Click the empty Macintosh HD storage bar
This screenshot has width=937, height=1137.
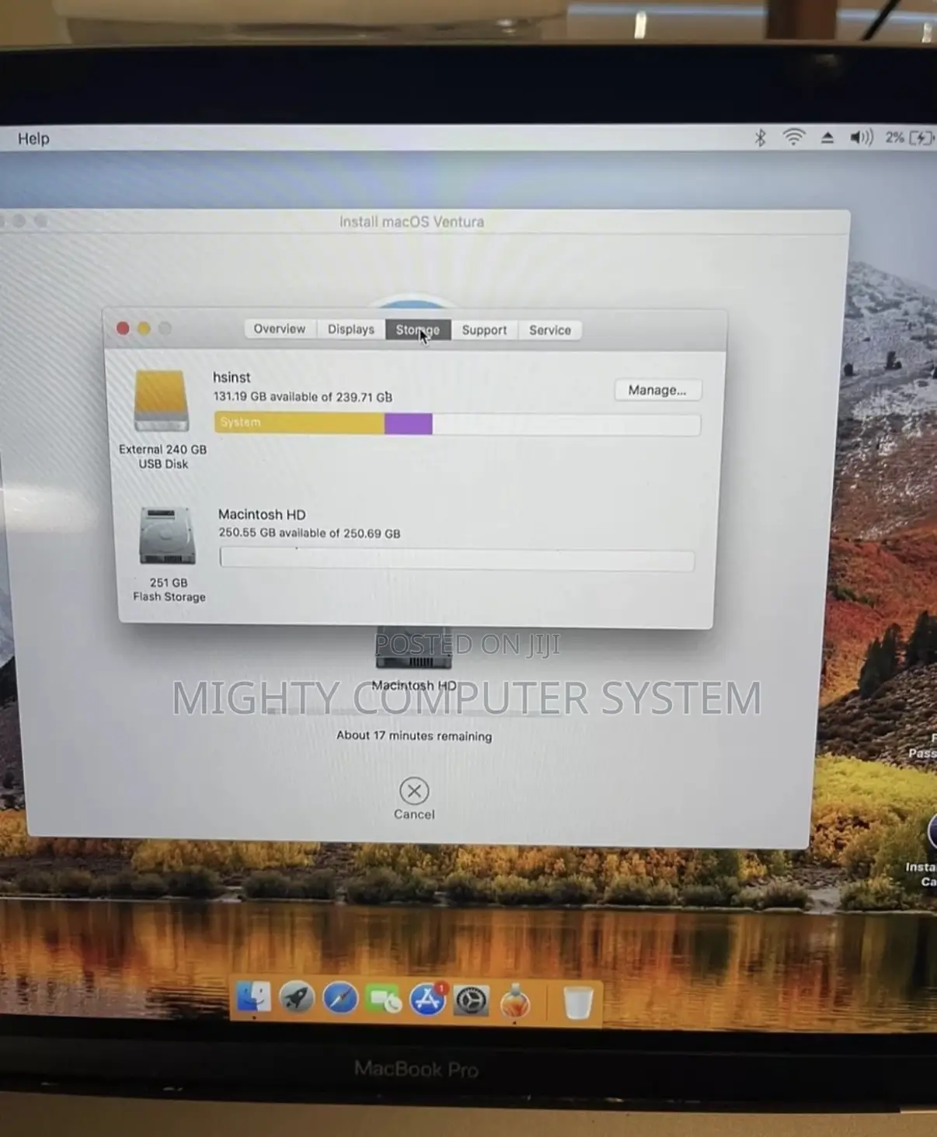tap(457, 559)
